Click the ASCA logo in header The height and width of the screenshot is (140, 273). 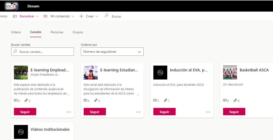(x=11, y=6)
